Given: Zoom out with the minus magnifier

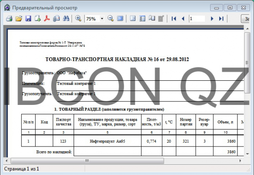Looking at the screenshot, I should pos(110,19).
